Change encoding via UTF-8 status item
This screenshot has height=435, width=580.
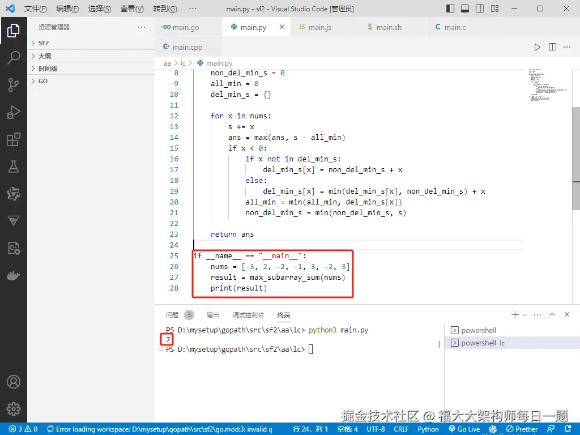376,429
